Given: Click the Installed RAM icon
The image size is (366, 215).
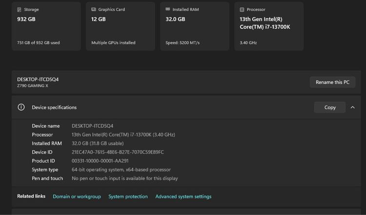Looking at the screenshot, I should (x=167, y=10).
